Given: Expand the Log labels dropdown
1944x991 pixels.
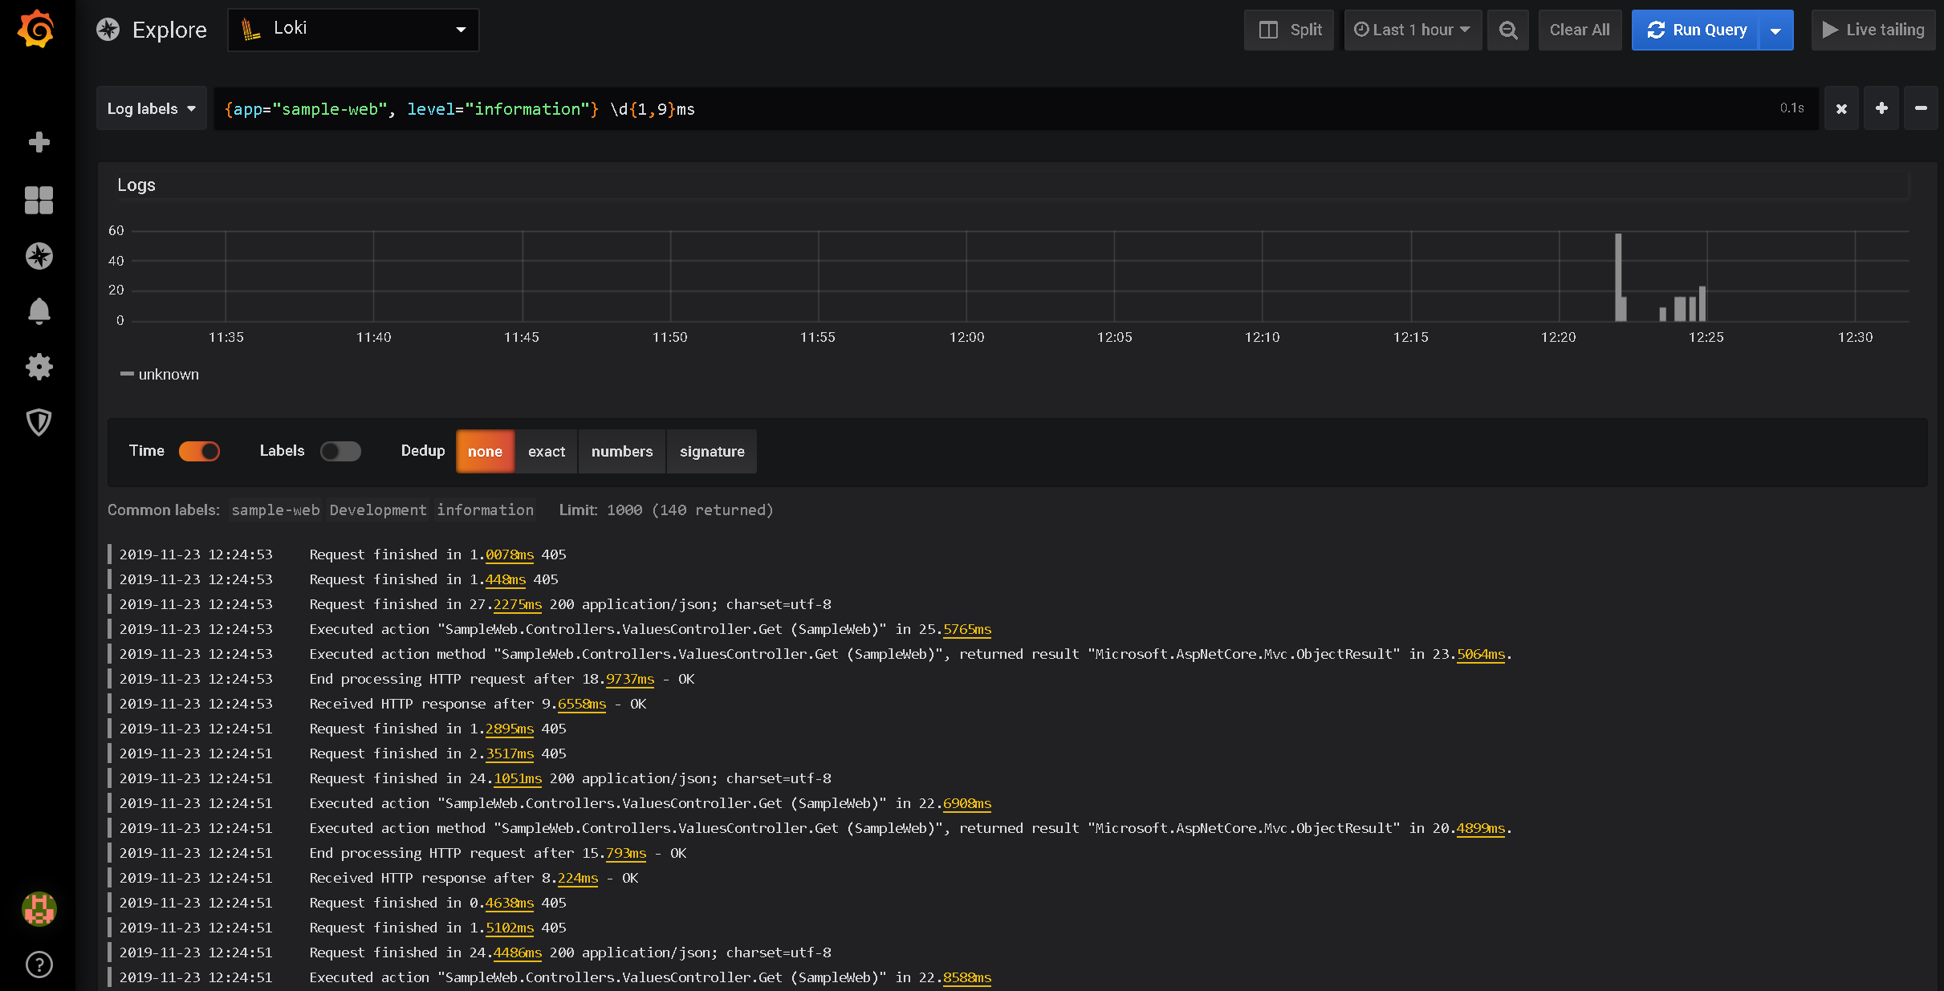Looking at the screenshot, I should [151, 108].
